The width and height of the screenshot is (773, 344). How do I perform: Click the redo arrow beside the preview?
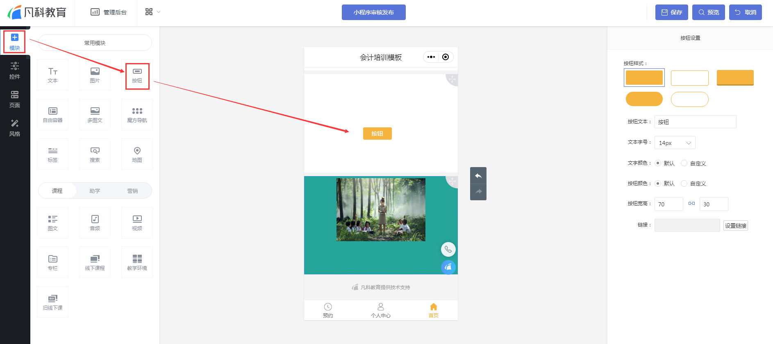tap(478, 192)
